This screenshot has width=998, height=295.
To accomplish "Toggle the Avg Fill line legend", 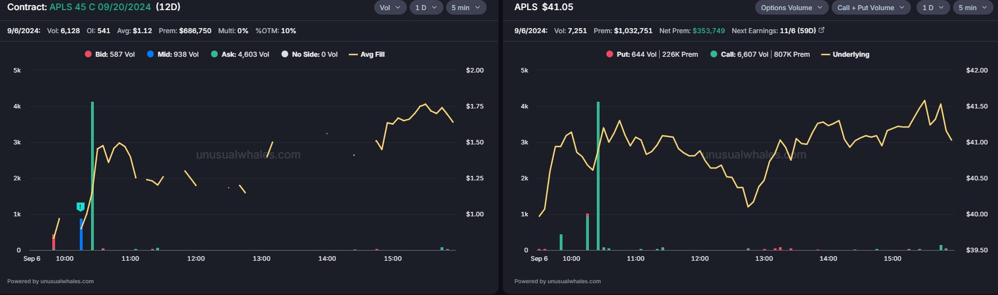I will click(367, 55).
